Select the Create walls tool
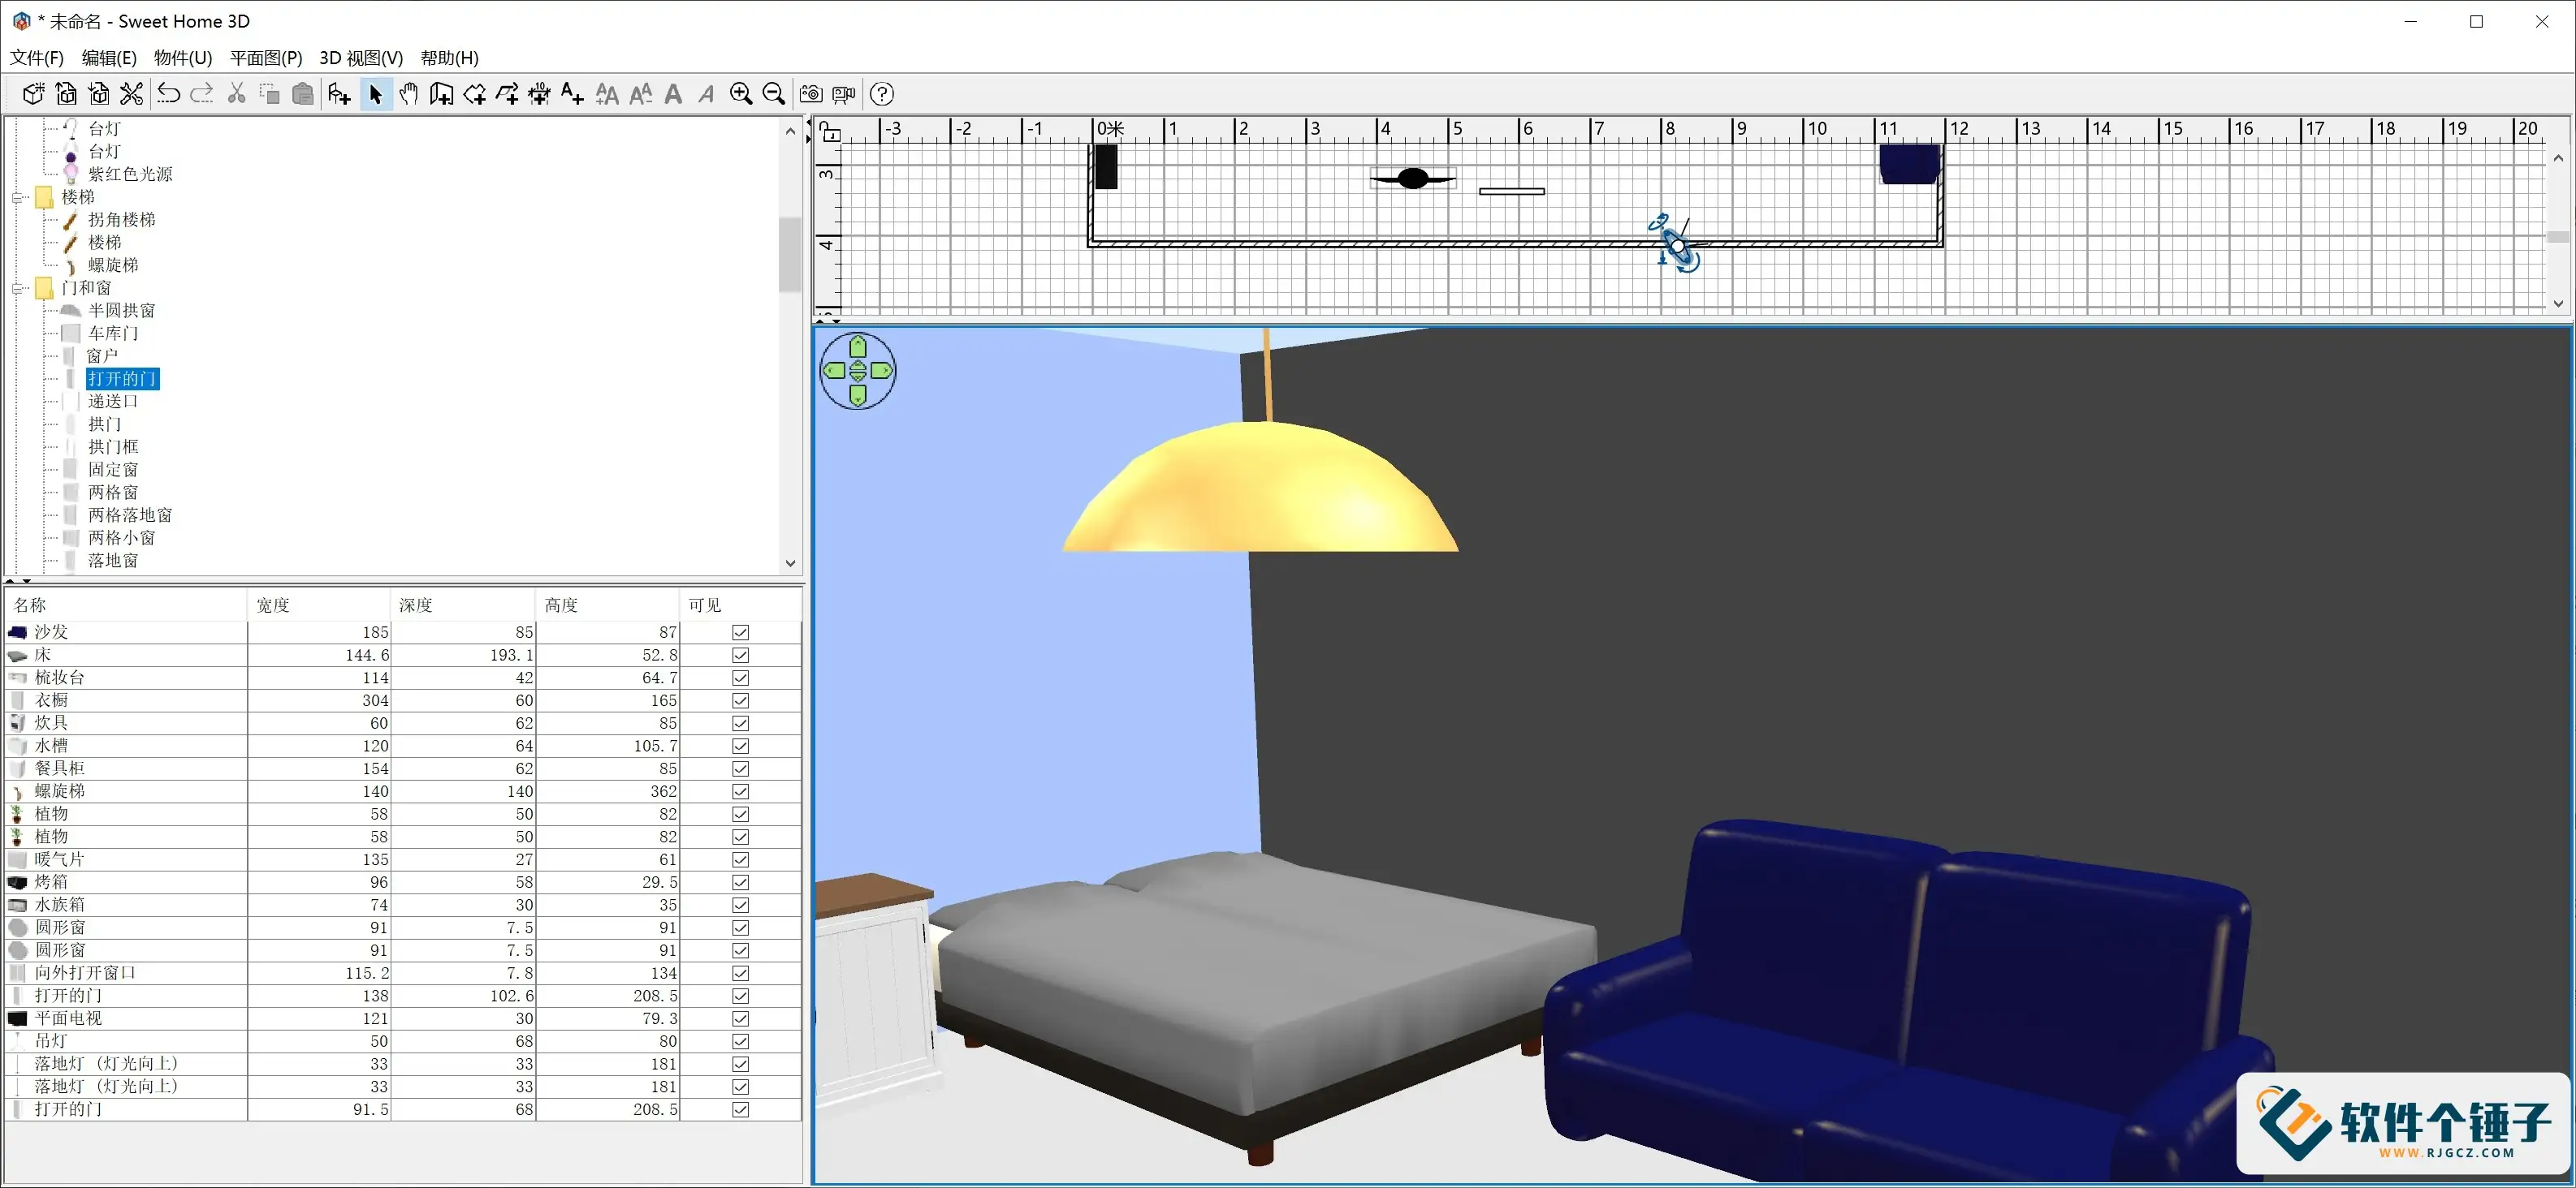Image resolution: width=2576 pixels, height=1188 pixels. point(441,94)
